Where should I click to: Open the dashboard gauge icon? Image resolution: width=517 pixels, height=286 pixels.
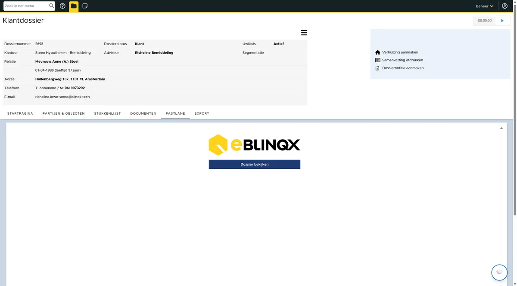[62, 6]
